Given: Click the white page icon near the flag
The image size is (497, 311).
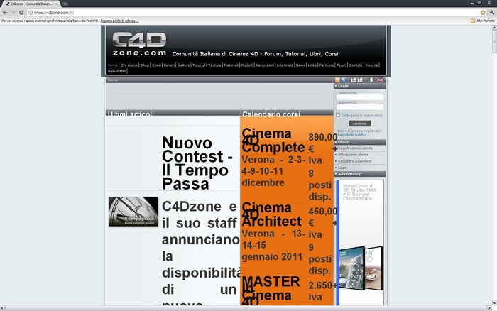Looking at the screenshot, I should (x=371, y=80).
